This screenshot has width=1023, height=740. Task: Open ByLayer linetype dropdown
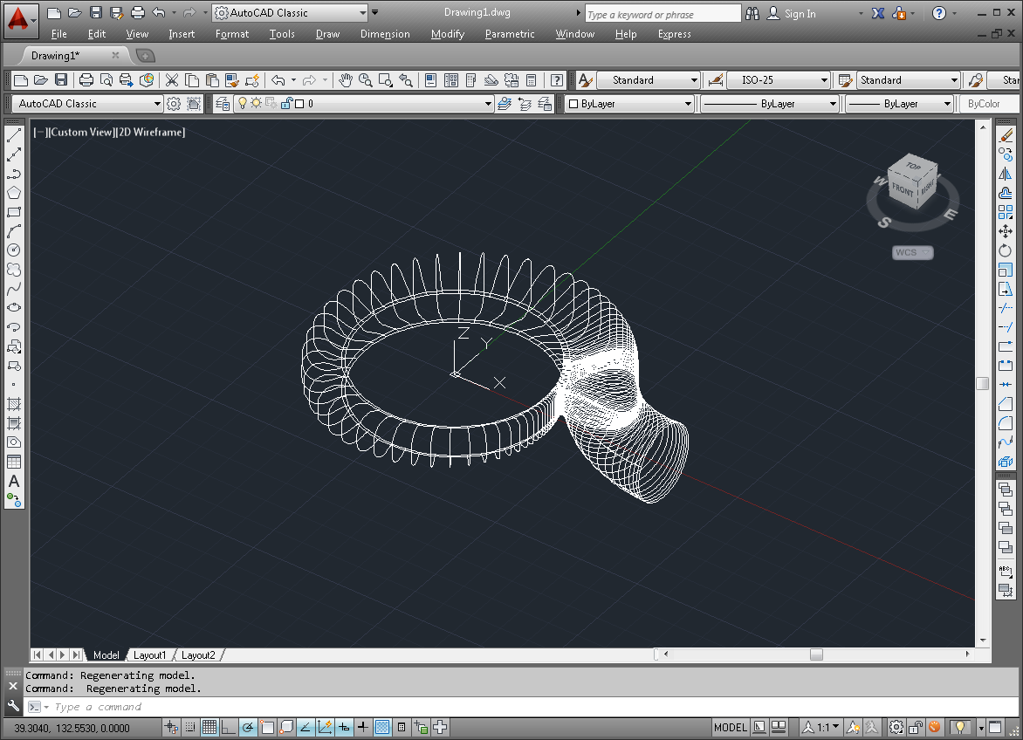tap(833, 104)
